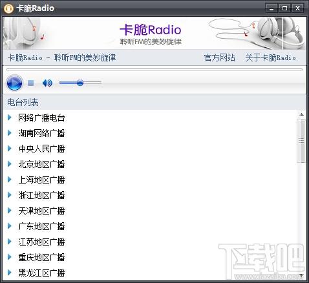Screen dimensions: 309x283
Task: Expand the 浙江地区广播 category arrow
Action: (x=10, y=195)
